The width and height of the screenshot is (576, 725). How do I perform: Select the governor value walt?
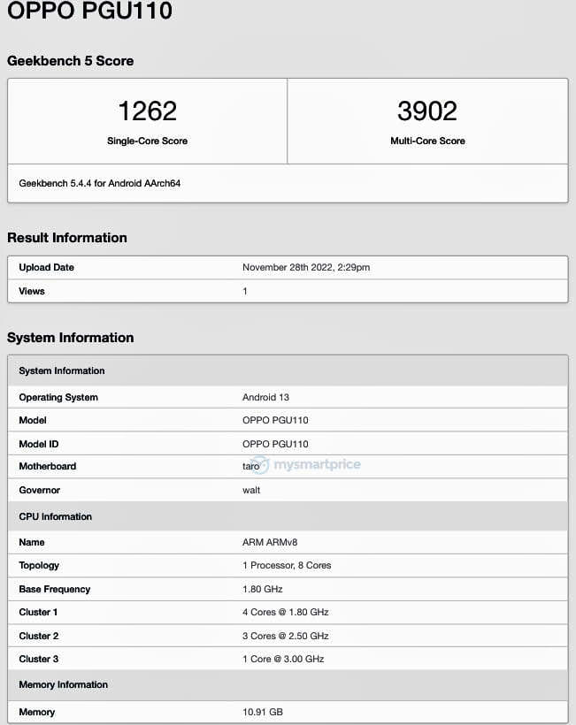tap(251, 490)
